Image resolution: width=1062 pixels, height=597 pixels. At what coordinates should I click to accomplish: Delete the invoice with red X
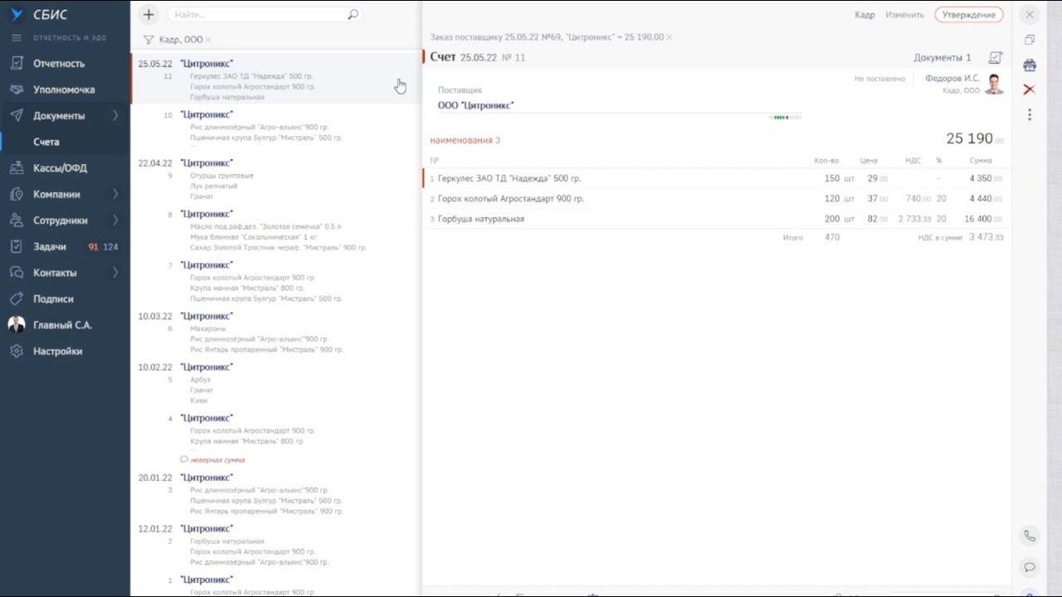coord(1030,90)
